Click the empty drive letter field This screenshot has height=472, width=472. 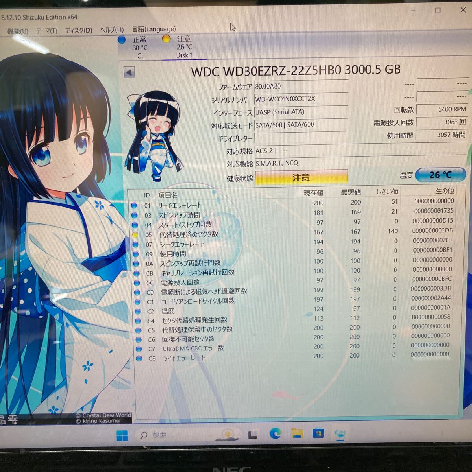pyautogui.click(x=301, y=138)
